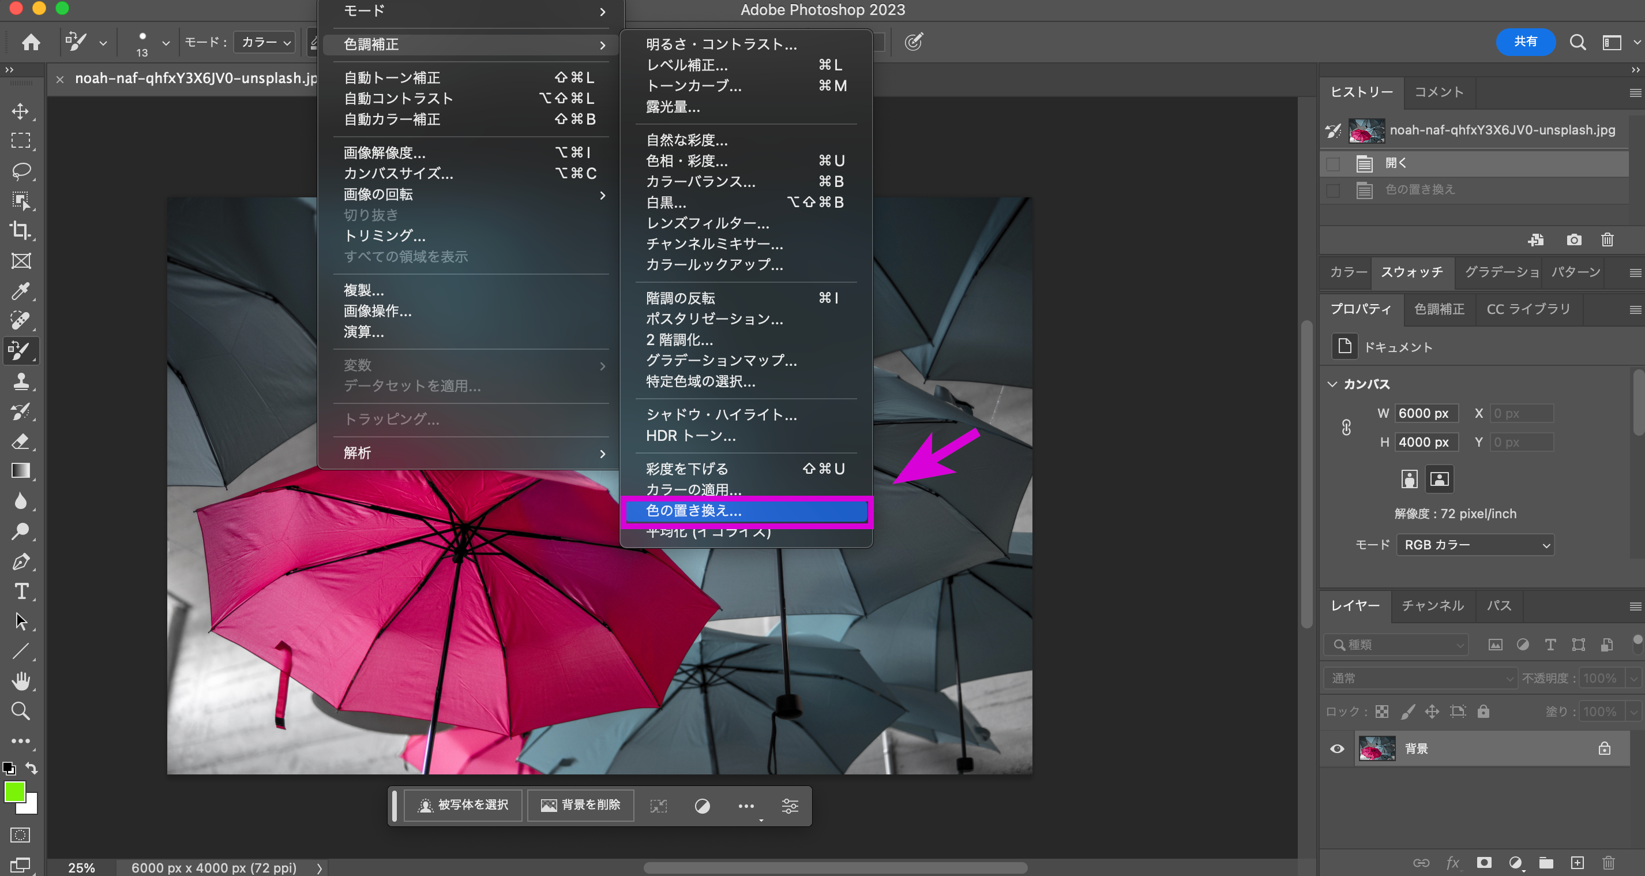Screen dimensions: 1645x876
Task: Open the RGB カラー mode dropdown
Action: [x=1475, y=544]
